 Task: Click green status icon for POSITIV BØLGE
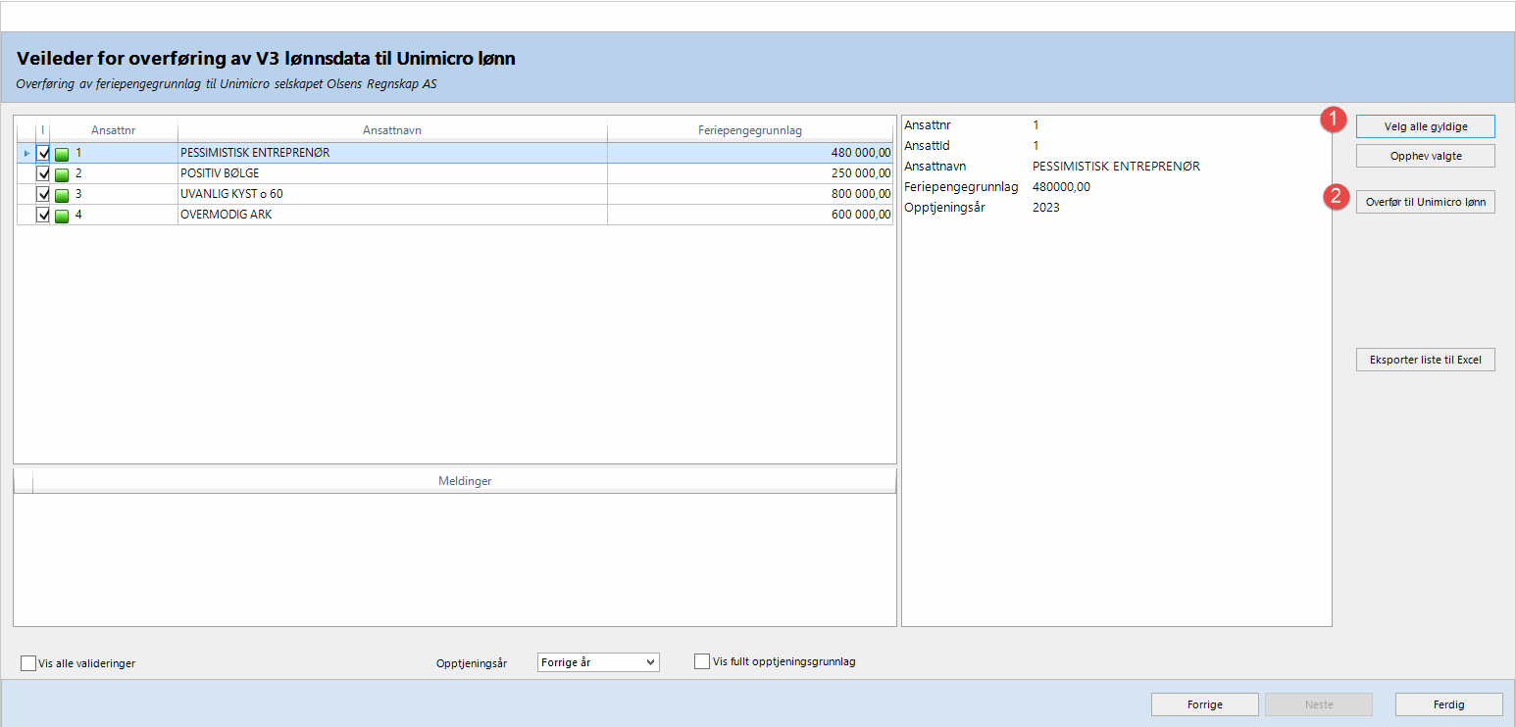coord(62,174)
